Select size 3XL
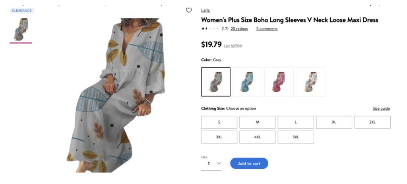Screen dimensions: 407x184 tap(219, 137)
